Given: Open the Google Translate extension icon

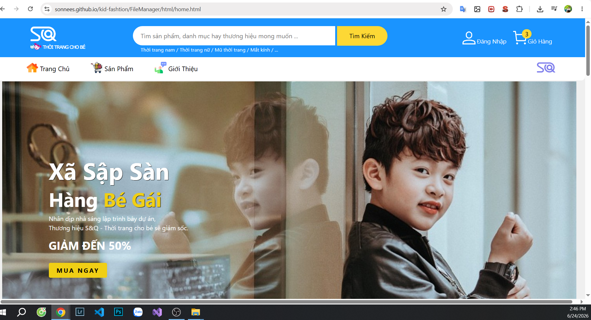Looking at the screenshot, I should coord(463,9).
